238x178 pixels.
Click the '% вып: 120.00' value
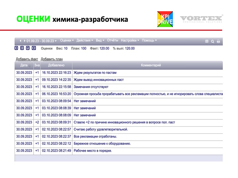coord(124,48)
